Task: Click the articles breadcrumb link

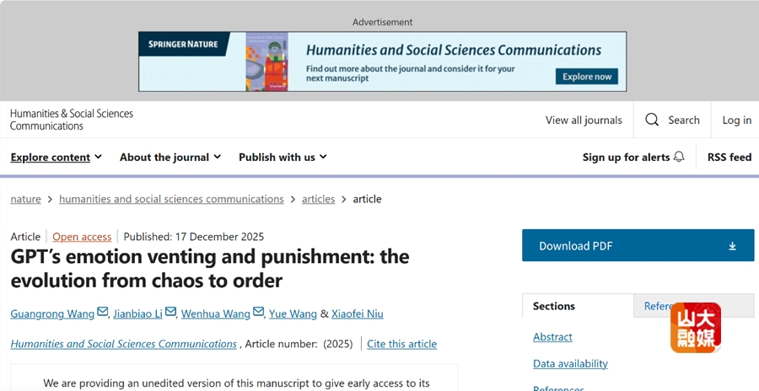Action: click(319, 199)
